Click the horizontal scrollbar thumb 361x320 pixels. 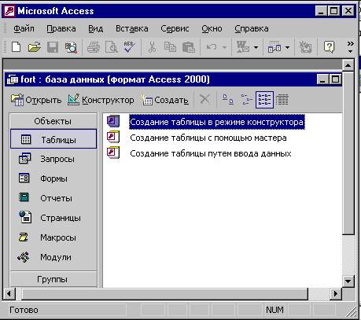tap(164, 293)
